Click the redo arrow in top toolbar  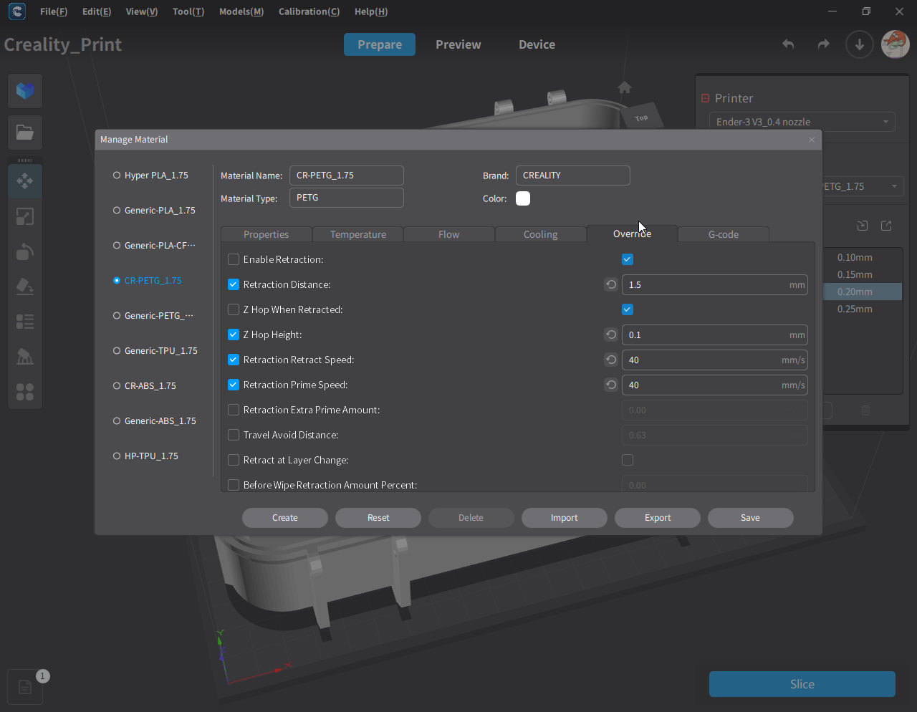click(823, 44)
